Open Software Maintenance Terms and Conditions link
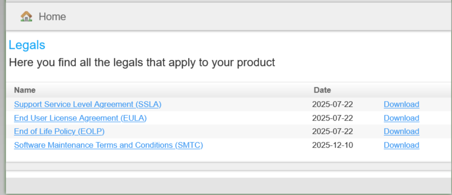The height and width of the screenshot is (195, 452). 108,145
